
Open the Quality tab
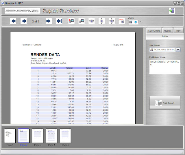(x=167, y=31)
